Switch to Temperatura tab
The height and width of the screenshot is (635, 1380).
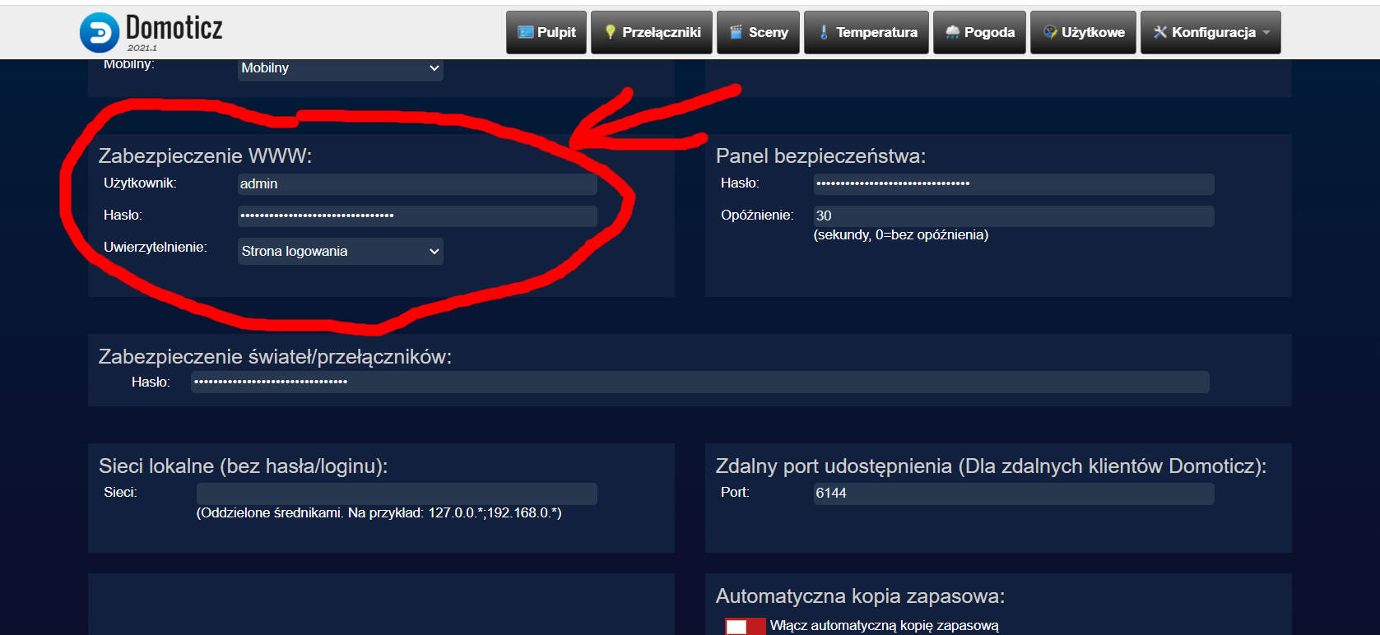coord(867,32)
